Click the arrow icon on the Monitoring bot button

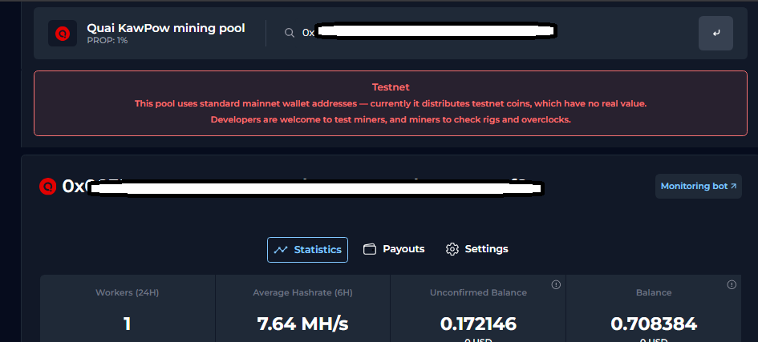[x=733, y=186]
